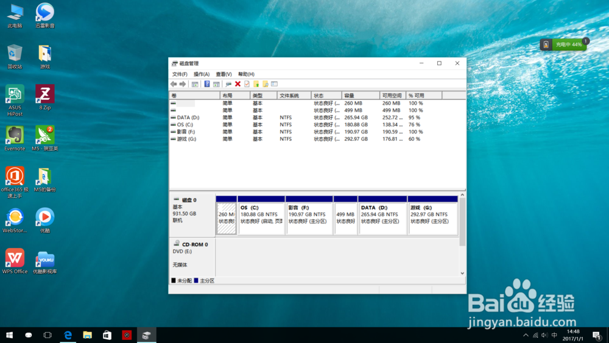
Task: Open the 游戏 folder desktop icon
Action: coord(45,57)
